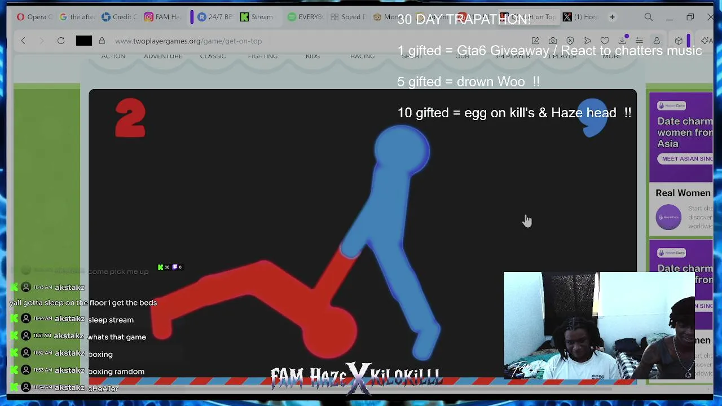Open the ACTION games category
The height and width of the screenshot is (406, 722).
point(113,56)
